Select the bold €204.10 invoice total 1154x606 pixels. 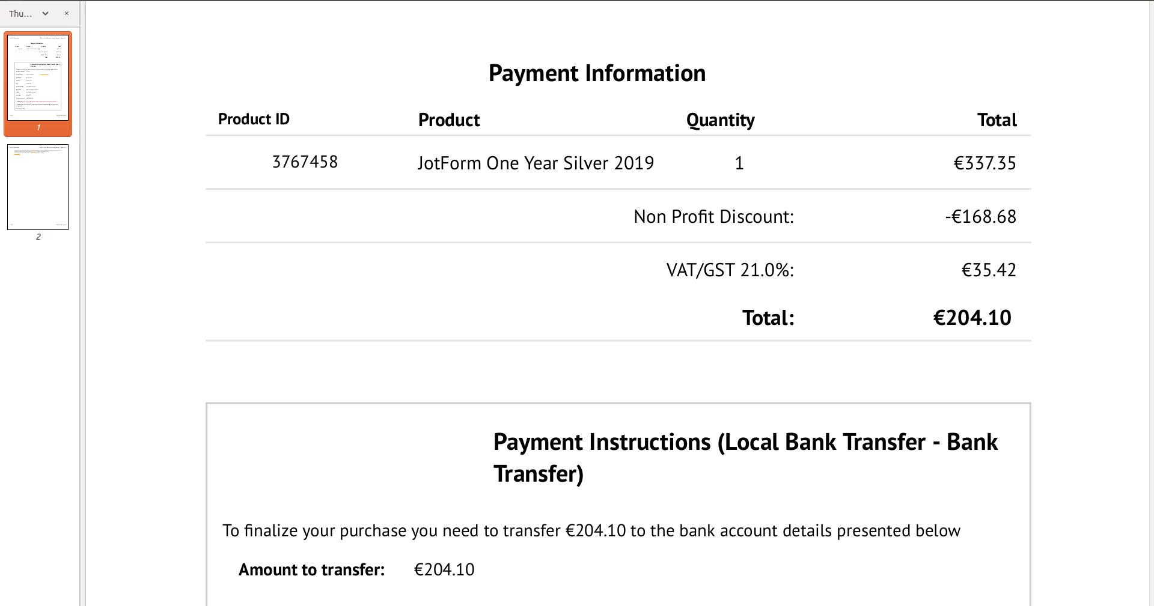(x=972, y=317)
